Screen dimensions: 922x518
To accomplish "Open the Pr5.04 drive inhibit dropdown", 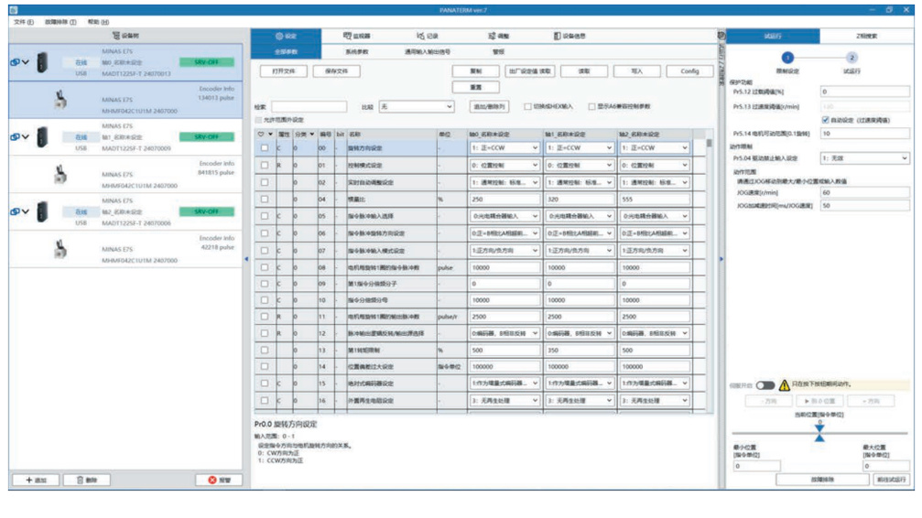I will coord(865,158).
